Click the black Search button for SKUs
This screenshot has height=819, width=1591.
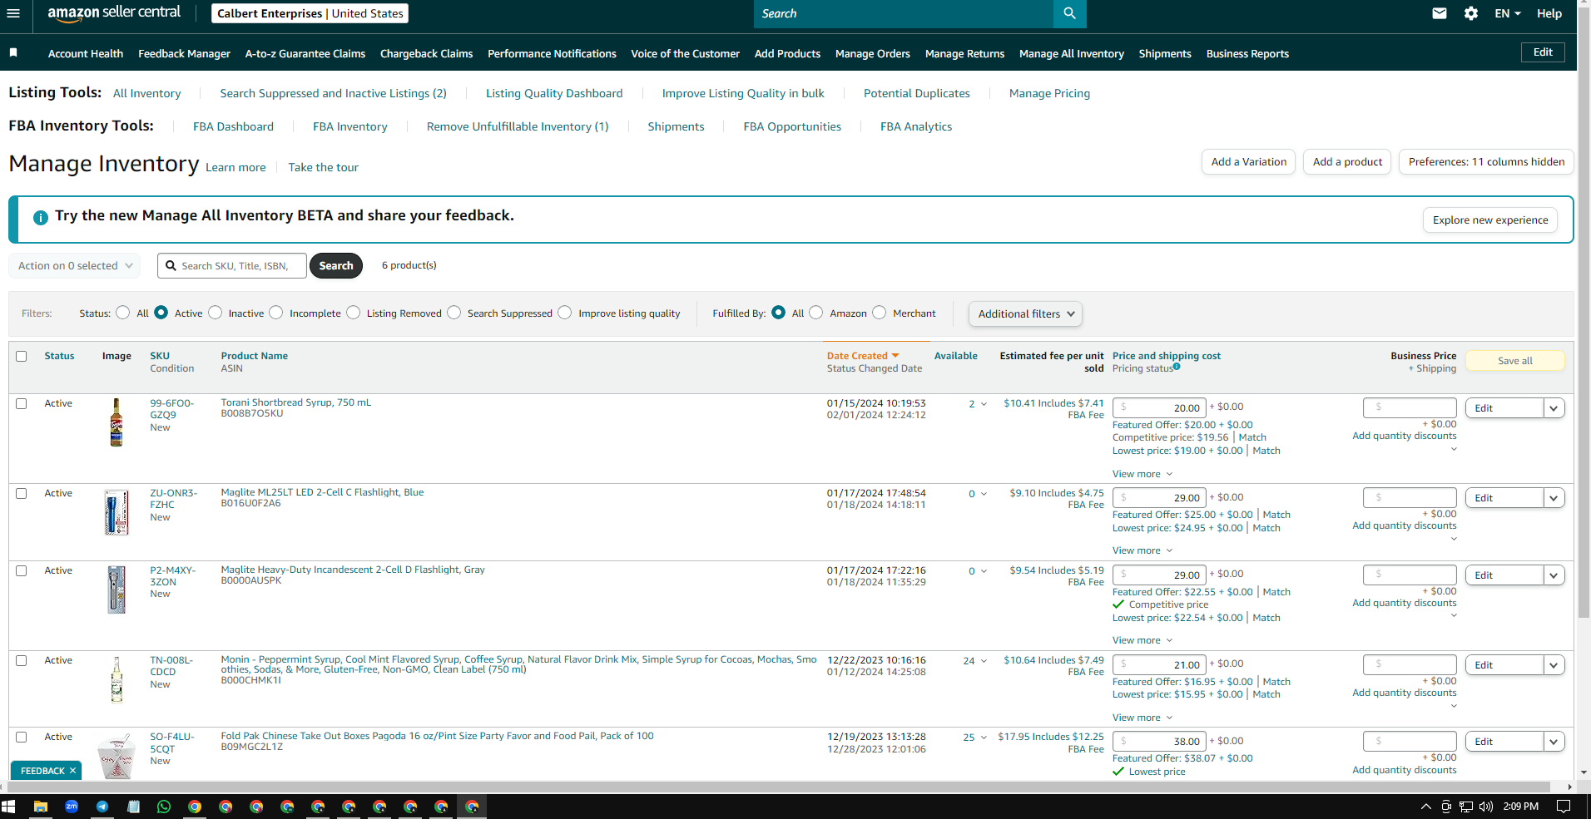[336, 266]
